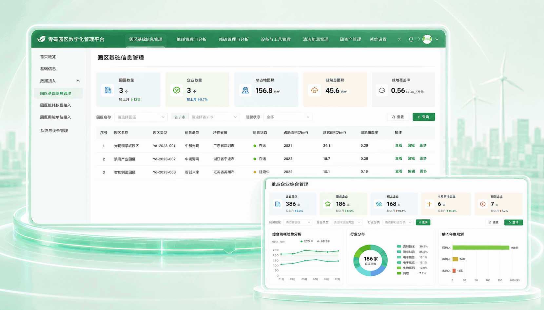
Task: Open 系统与设备管理 in sidebar
Action: [54, 131]
